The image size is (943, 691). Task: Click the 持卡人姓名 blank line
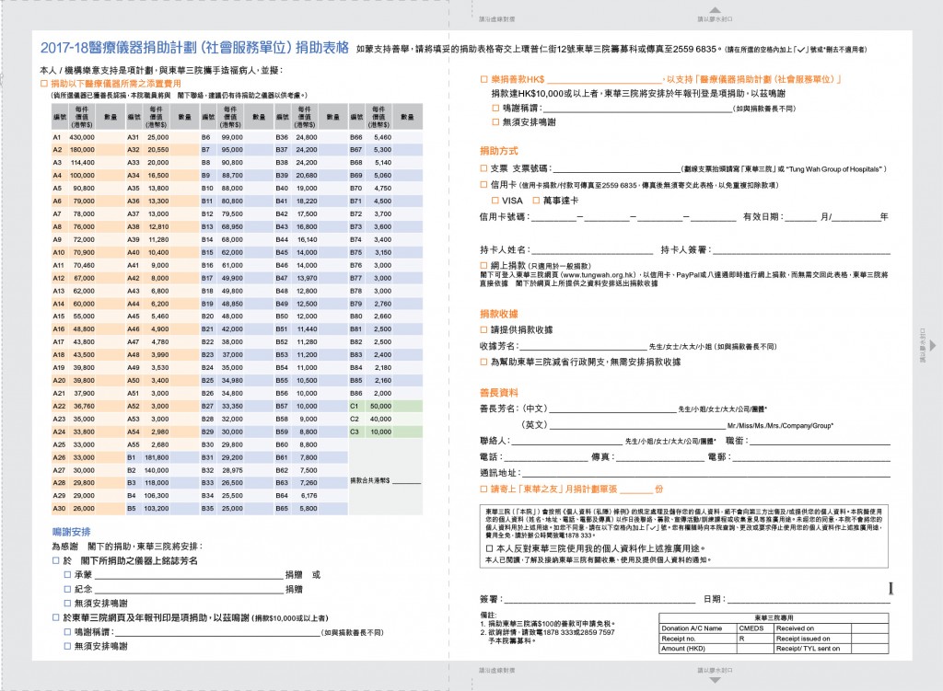(592, 249)
